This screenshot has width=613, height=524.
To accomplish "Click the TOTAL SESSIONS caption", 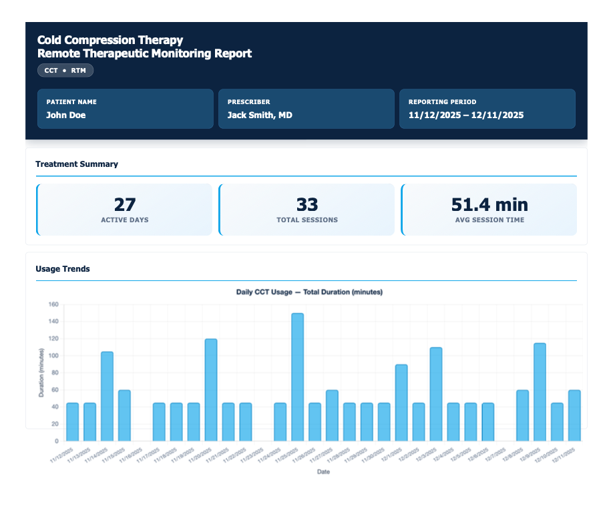I will (x=307, y=220).
